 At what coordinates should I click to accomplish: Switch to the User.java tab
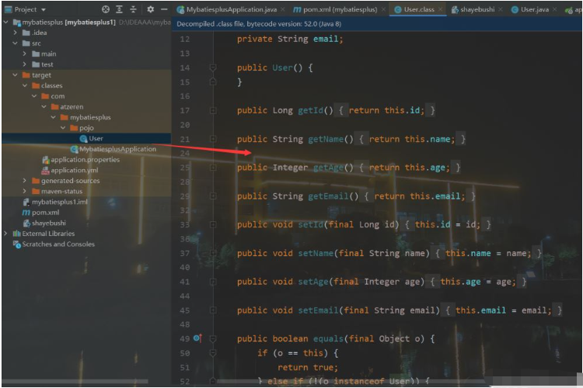(x=534, y=9)
